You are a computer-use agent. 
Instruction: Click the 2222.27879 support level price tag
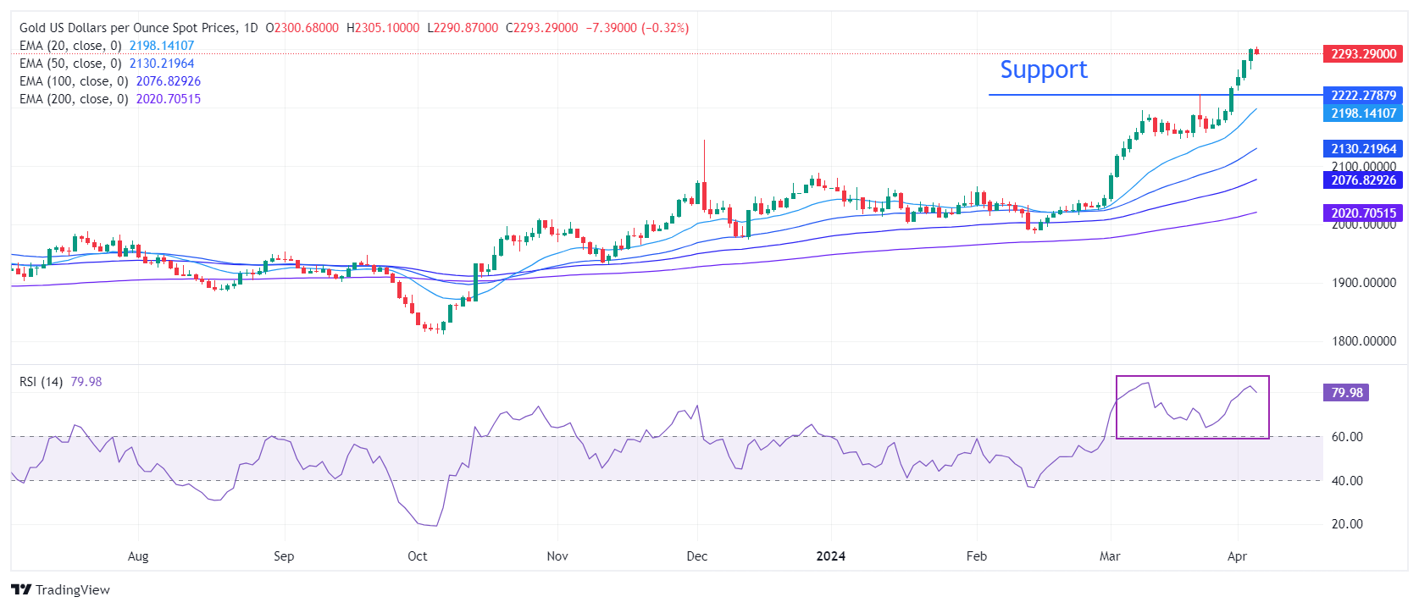(x=1362, y=96)
